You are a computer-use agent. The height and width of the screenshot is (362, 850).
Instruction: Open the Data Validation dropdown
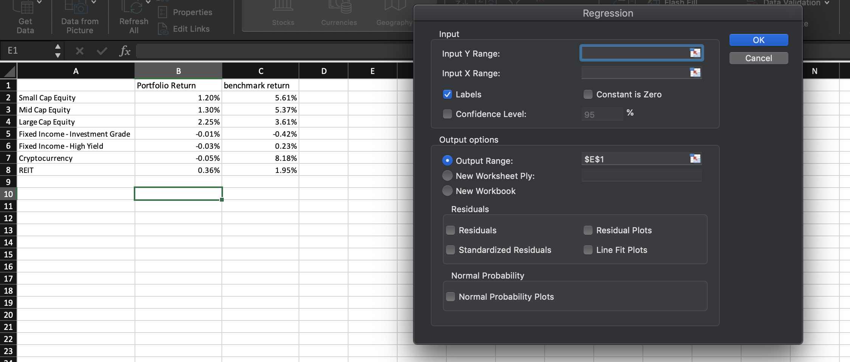pyautogui.click(x=827, y=3)
